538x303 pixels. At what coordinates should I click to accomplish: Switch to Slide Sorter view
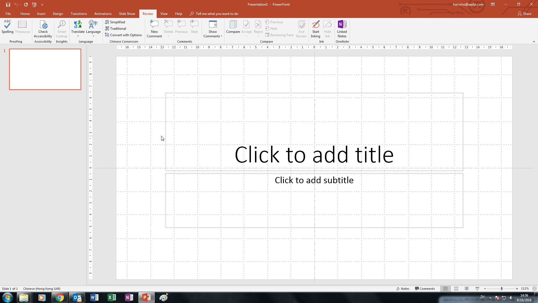(456, 289)
